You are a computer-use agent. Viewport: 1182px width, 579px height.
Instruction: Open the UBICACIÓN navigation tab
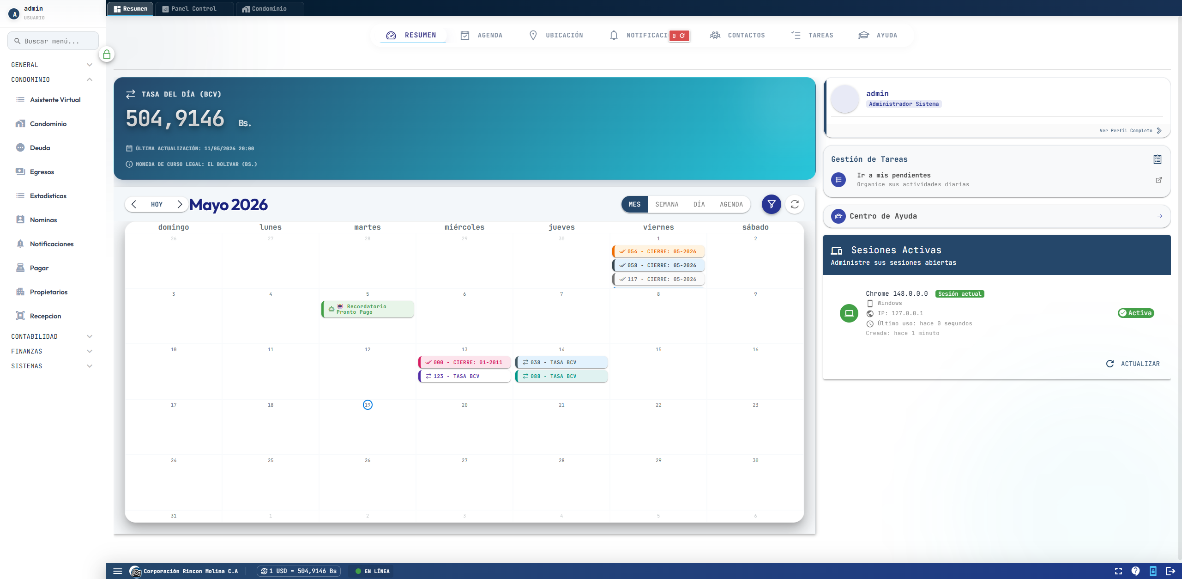click(556, 35)
